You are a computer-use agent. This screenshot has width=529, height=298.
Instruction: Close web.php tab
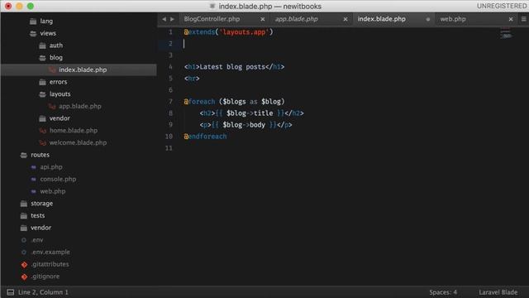coord(511,19)
